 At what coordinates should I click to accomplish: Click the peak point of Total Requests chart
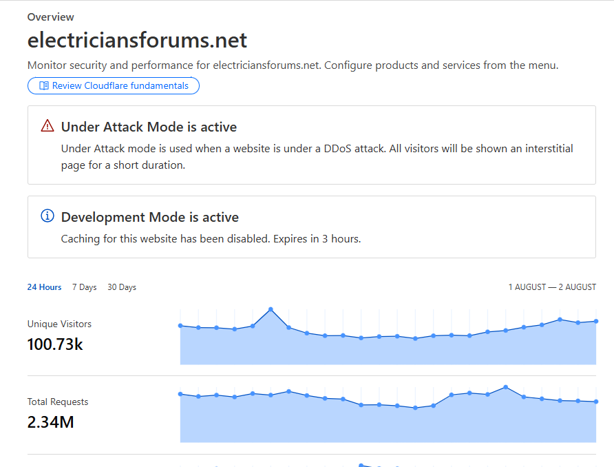tap(505, 387)
